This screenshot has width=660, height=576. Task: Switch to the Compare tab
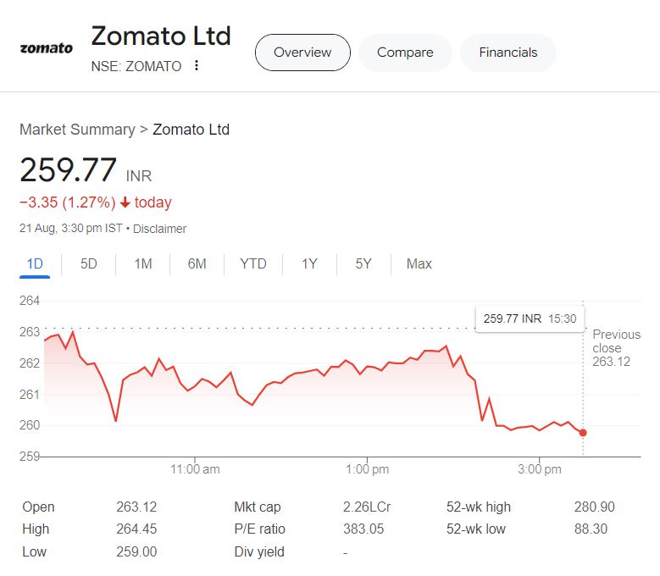[405, 53]
